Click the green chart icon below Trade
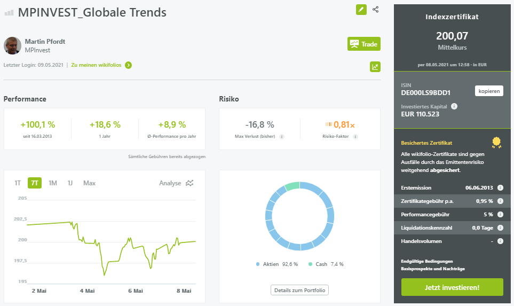 [375, 67]
